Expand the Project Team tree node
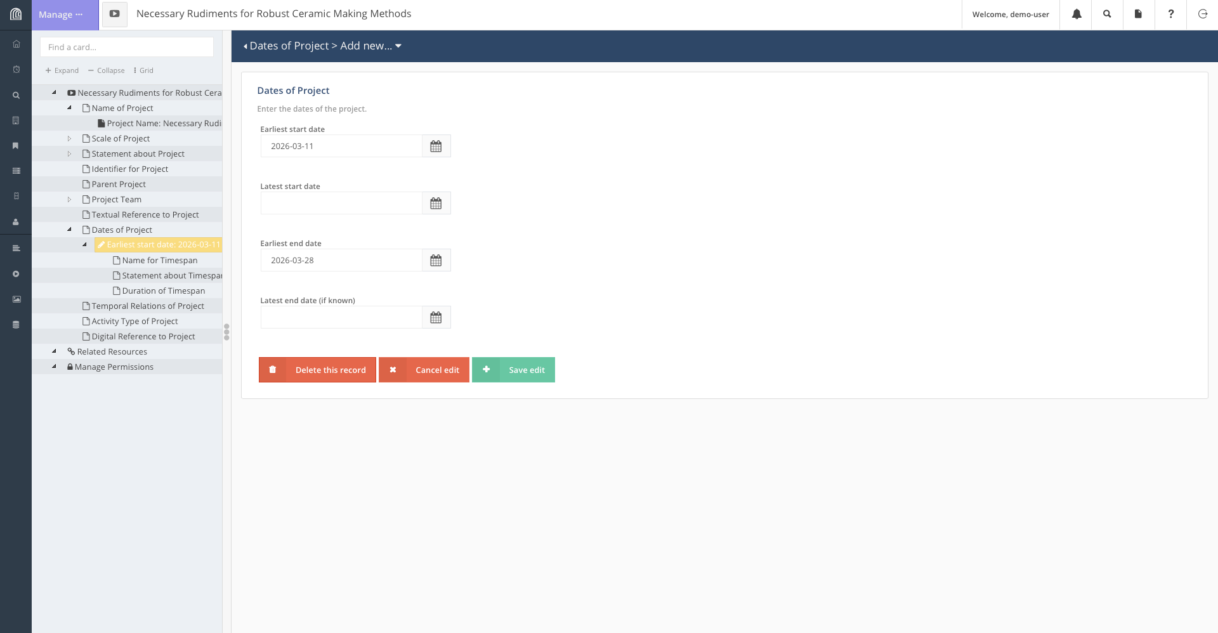This screenshot has width=1218, height=633. click(69, 199)
